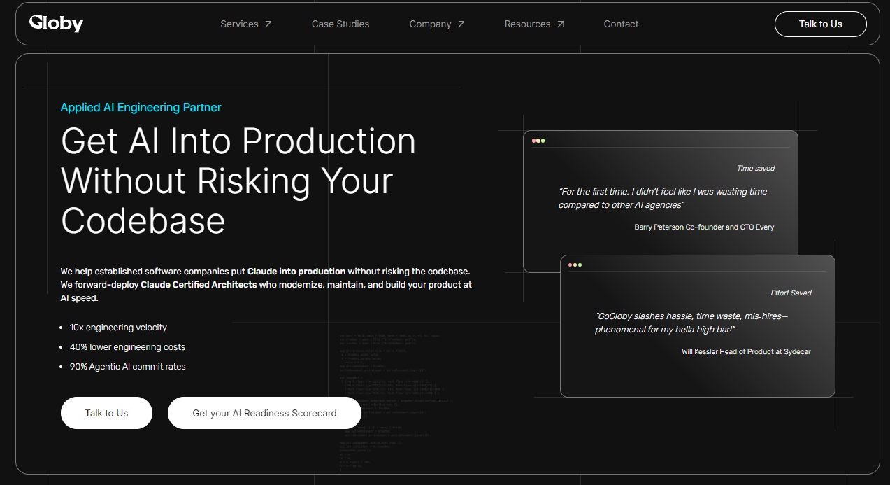Screen dimensions: 890x485
Task: Click the Will Kessler Head of Product attribution
Action: coord(746,351)
